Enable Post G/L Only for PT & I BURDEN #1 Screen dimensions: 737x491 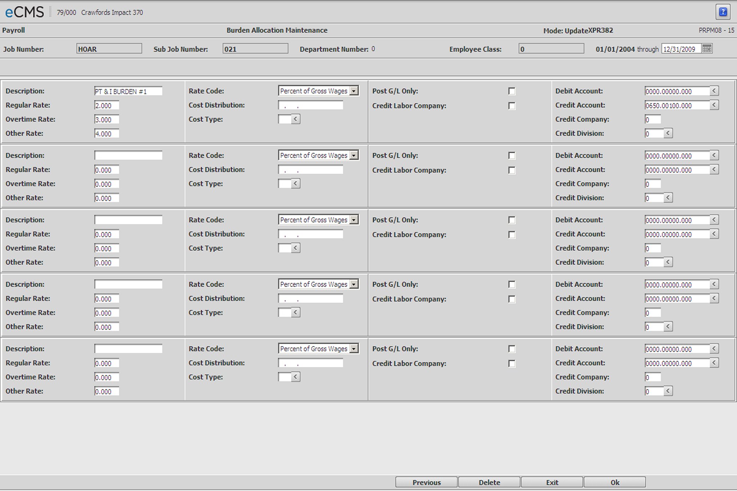pyautogui.click(x=512, y=91)
